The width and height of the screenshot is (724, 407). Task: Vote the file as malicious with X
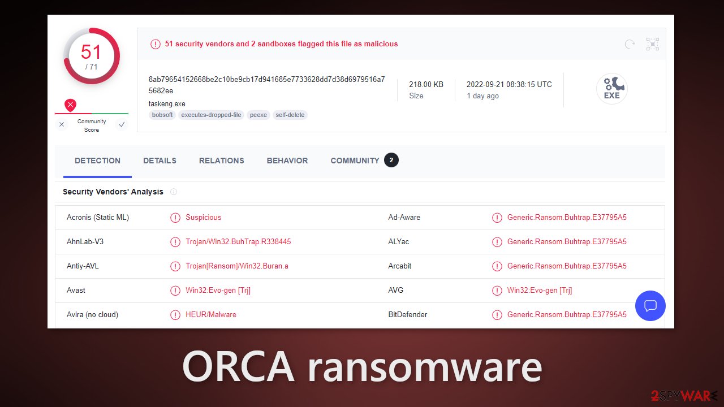tap(62, 124)
